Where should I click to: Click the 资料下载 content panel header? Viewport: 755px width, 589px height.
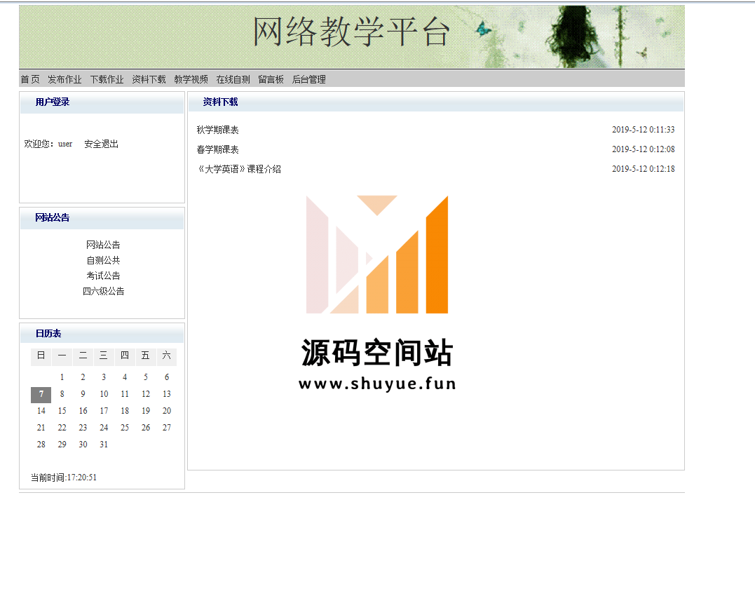436,102
